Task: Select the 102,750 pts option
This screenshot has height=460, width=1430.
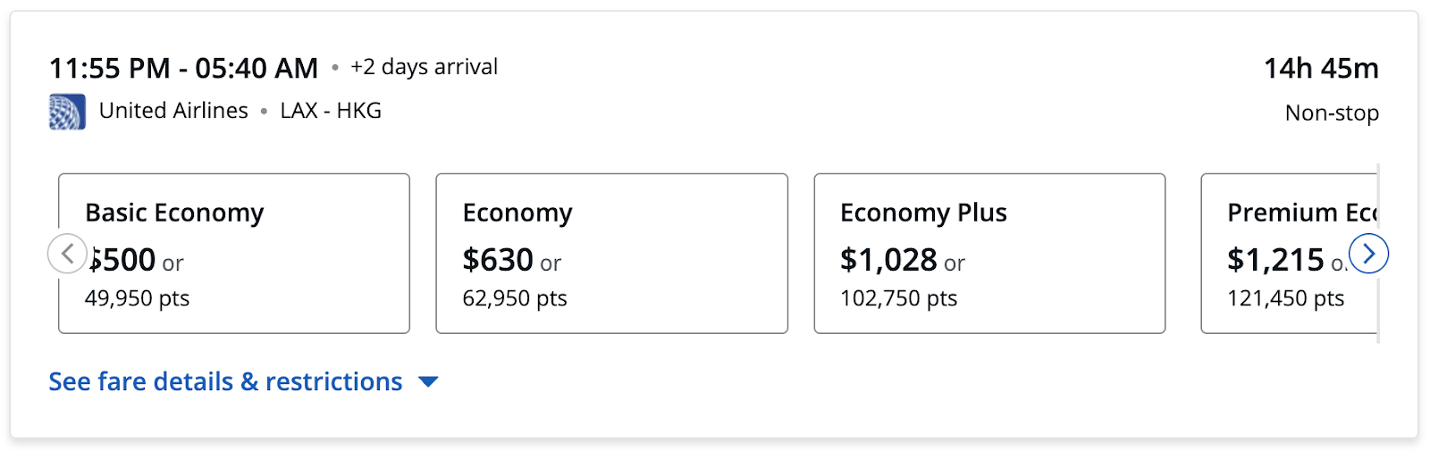Action: coord(898,298)
